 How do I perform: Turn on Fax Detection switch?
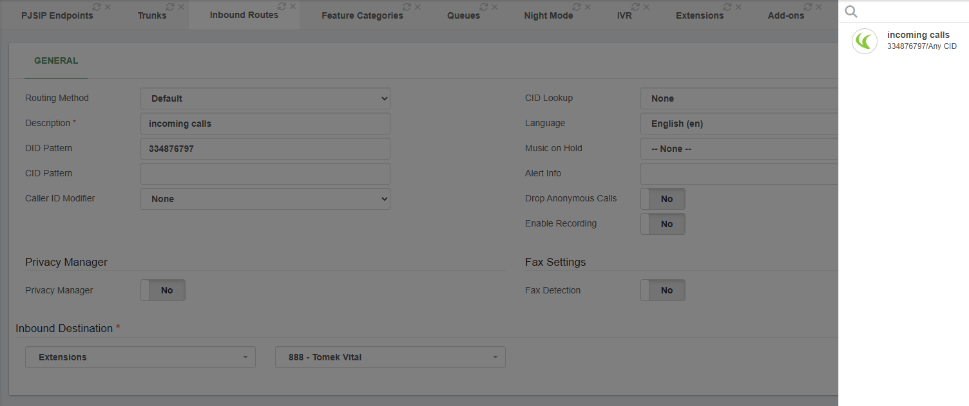[662, 290]
